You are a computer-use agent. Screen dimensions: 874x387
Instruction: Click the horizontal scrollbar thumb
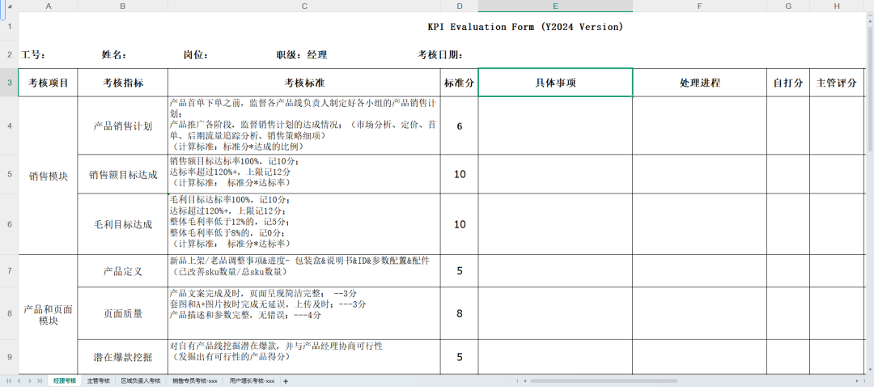pyautogui.click(x=604, y=381)
